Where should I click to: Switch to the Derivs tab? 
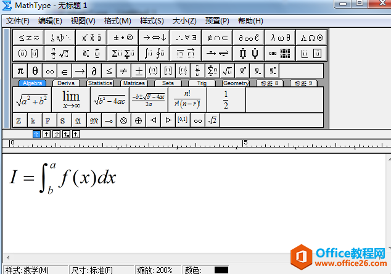tap(66, 83)
